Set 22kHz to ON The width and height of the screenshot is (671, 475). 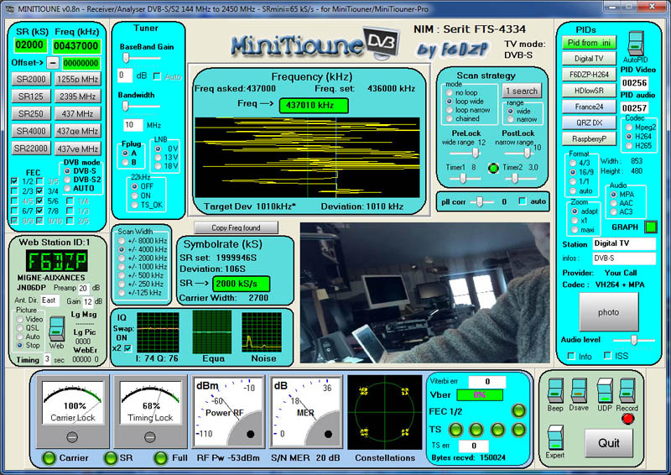pos(134,196)
